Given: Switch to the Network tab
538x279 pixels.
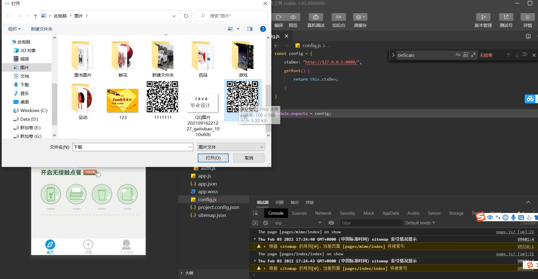Looking at the screenshot, I should click(323, 213).
